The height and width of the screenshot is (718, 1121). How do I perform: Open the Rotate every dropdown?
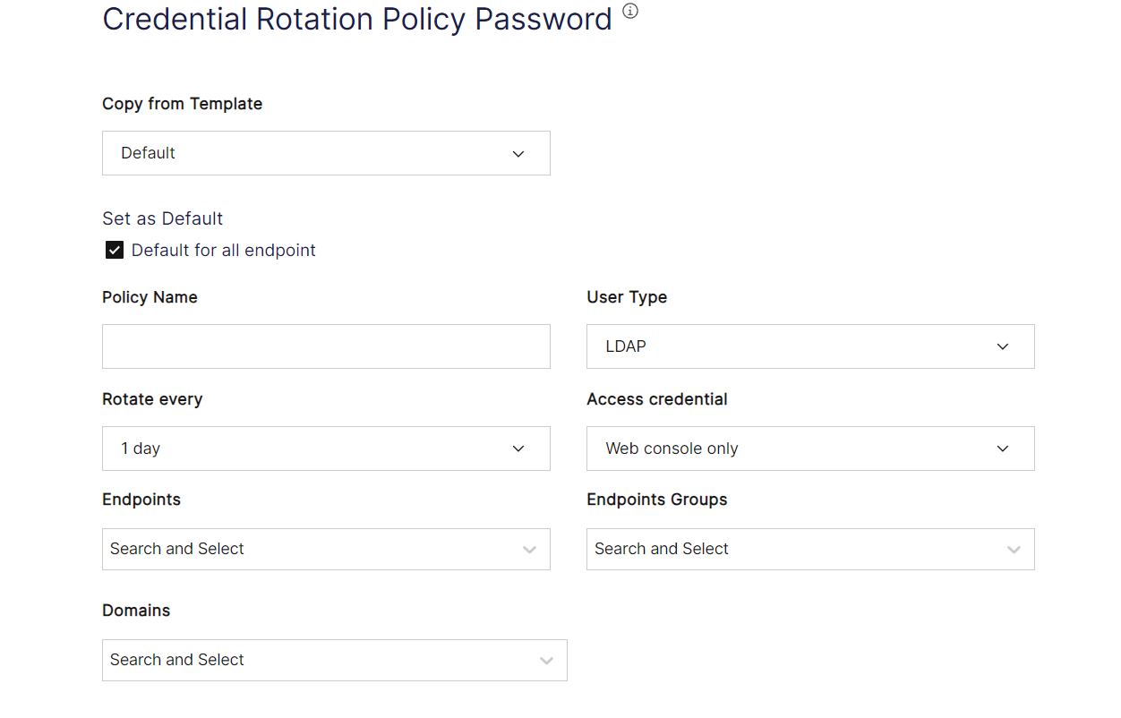pos(326,448)
